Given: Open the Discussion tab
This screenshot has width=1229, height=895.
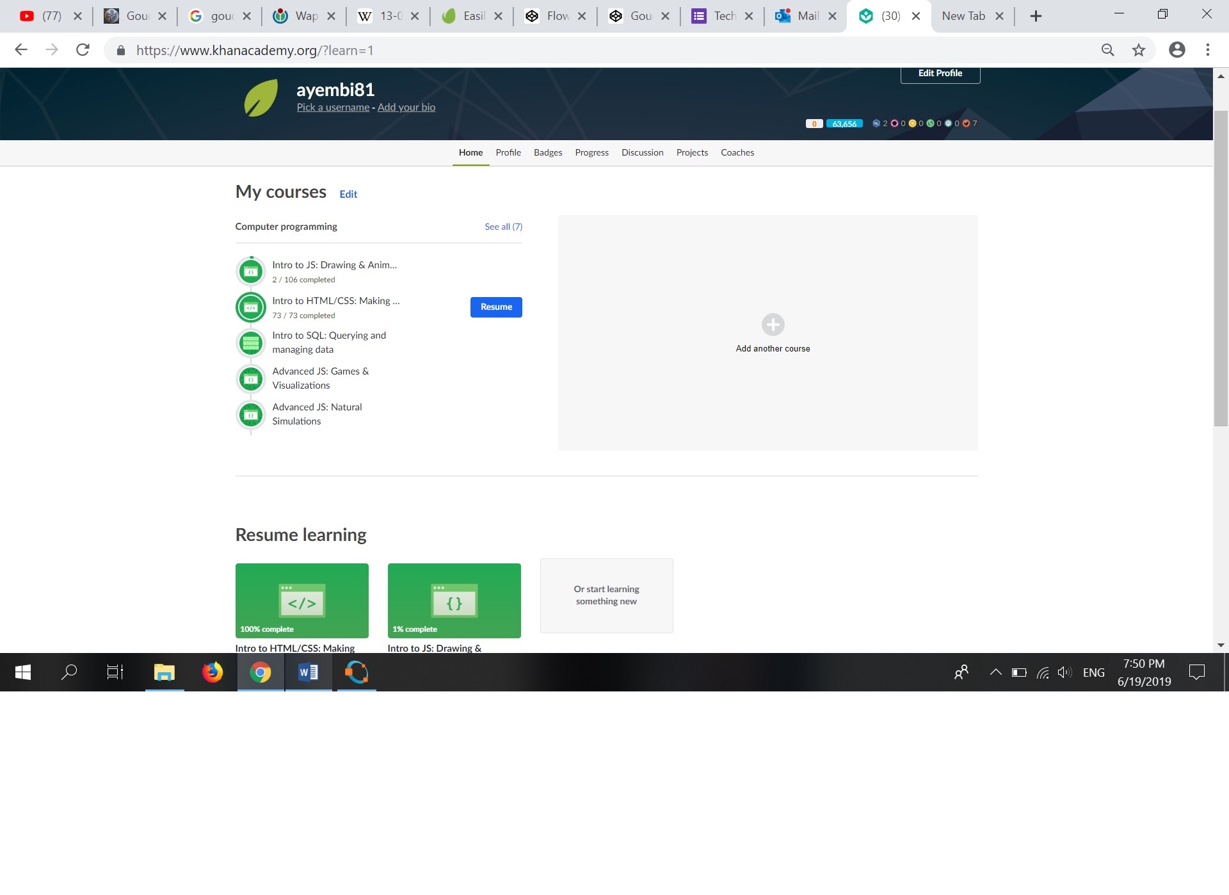Looking at the screenshot, I should coord(642,152).
